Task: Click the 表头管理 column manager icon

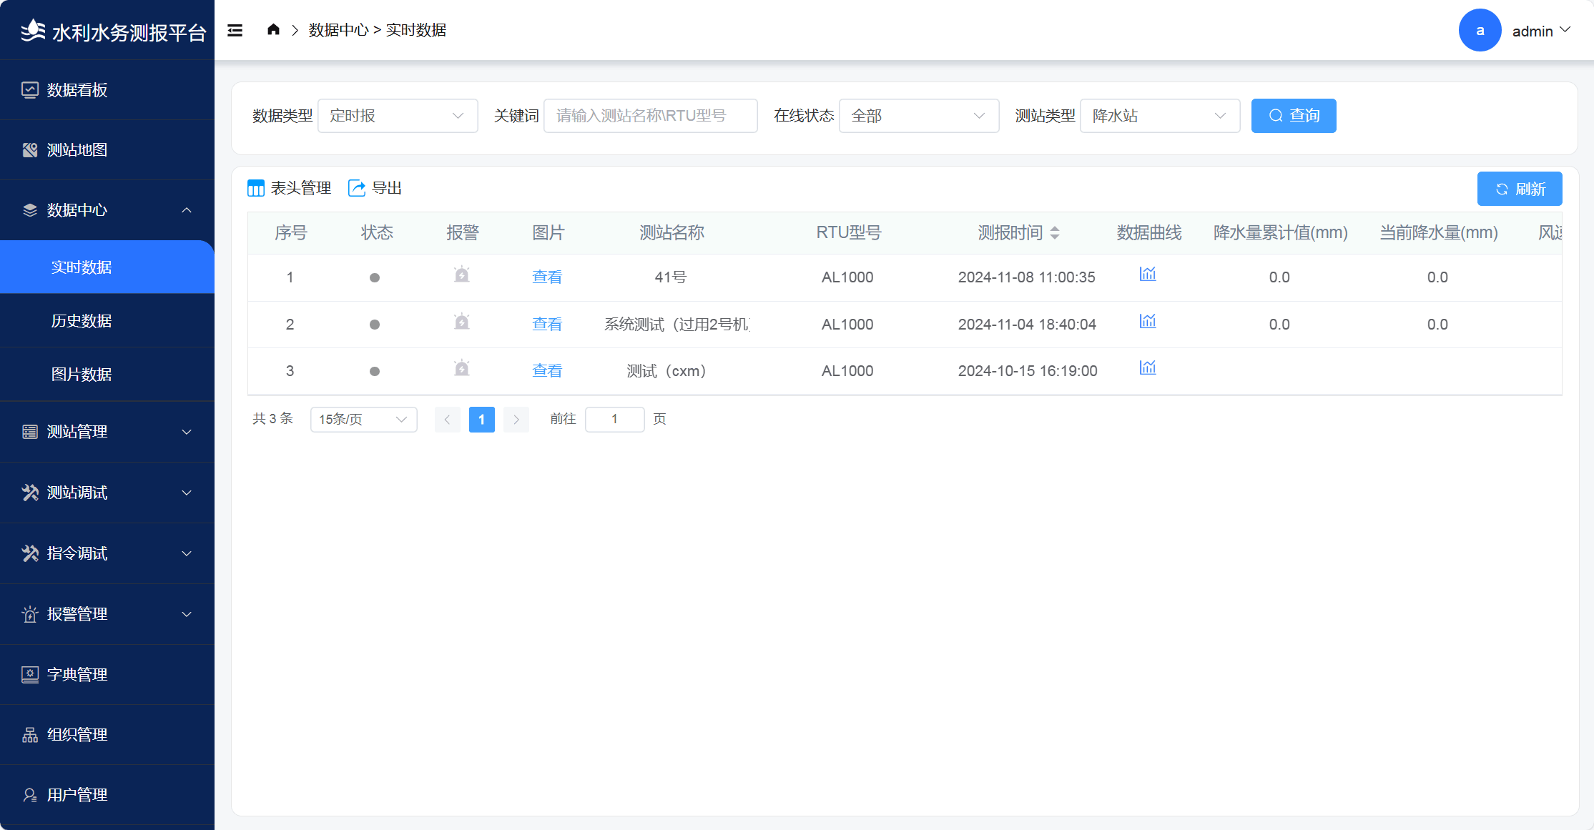Action: coord(255,189)
